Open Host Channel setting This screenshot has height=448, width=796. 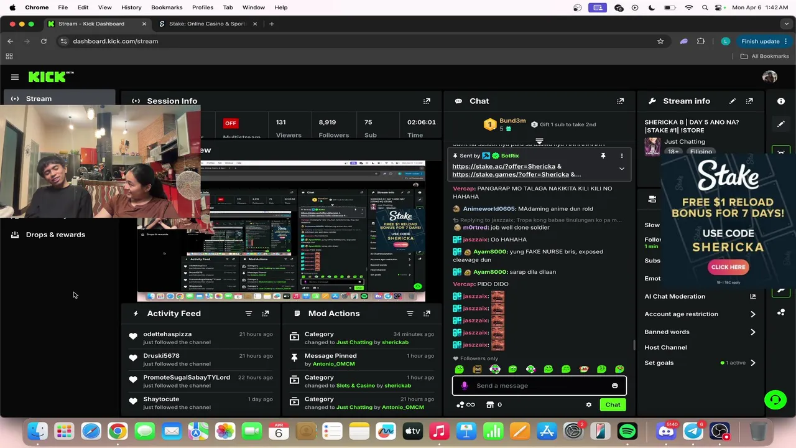[x=665, y=347]
